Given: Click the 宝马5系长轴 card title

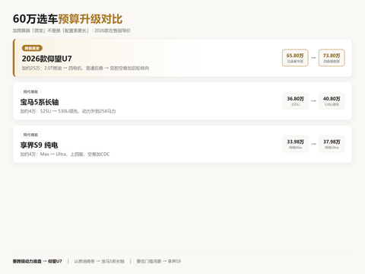Looking at the screenshot, I should tap(40, 102).
